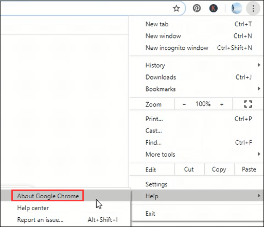Enter fullscreen via Zoom row icon
The width and height of the screenshot is (264, 227).
248,104
